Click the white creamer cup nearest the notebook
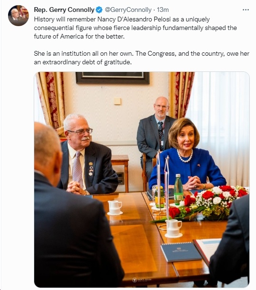 click(173, 228)
